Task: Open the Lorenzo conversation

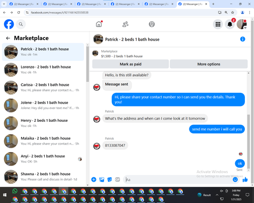Action: coord(43,70)
